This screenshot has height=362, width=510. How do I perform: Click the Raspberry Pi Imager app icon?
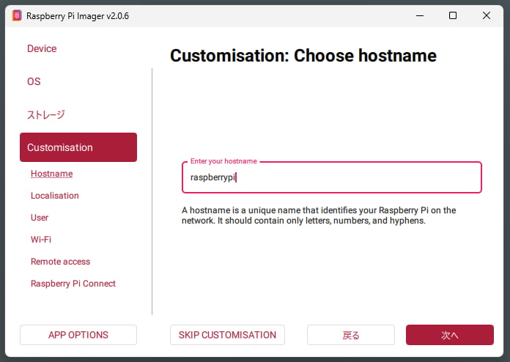[17, 15]
